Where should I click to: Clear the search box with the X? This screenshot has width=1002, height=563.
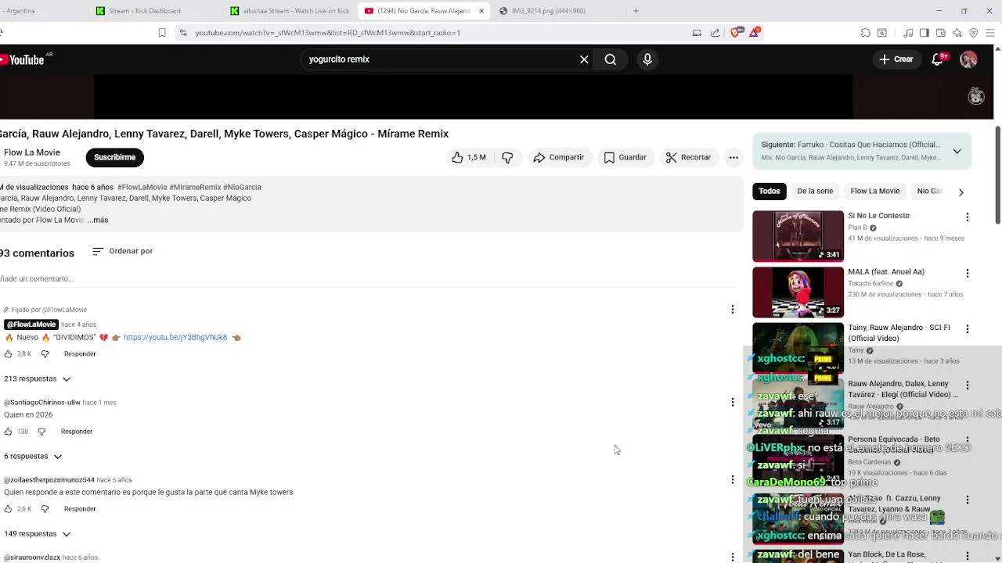[584, 59]
